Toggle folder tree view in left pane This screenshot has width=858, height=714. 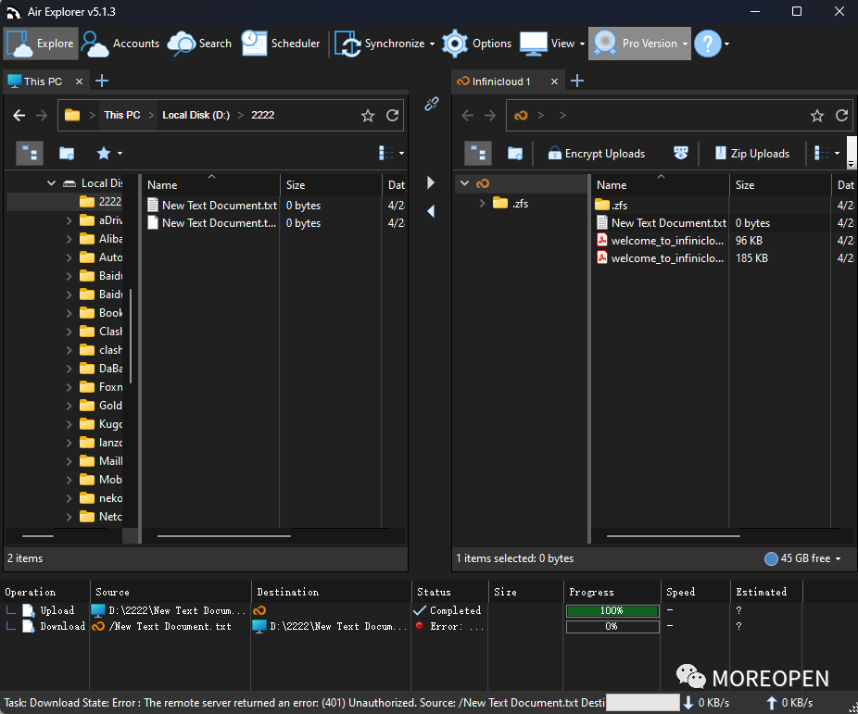pyautogui.click(x=30, y=154)
